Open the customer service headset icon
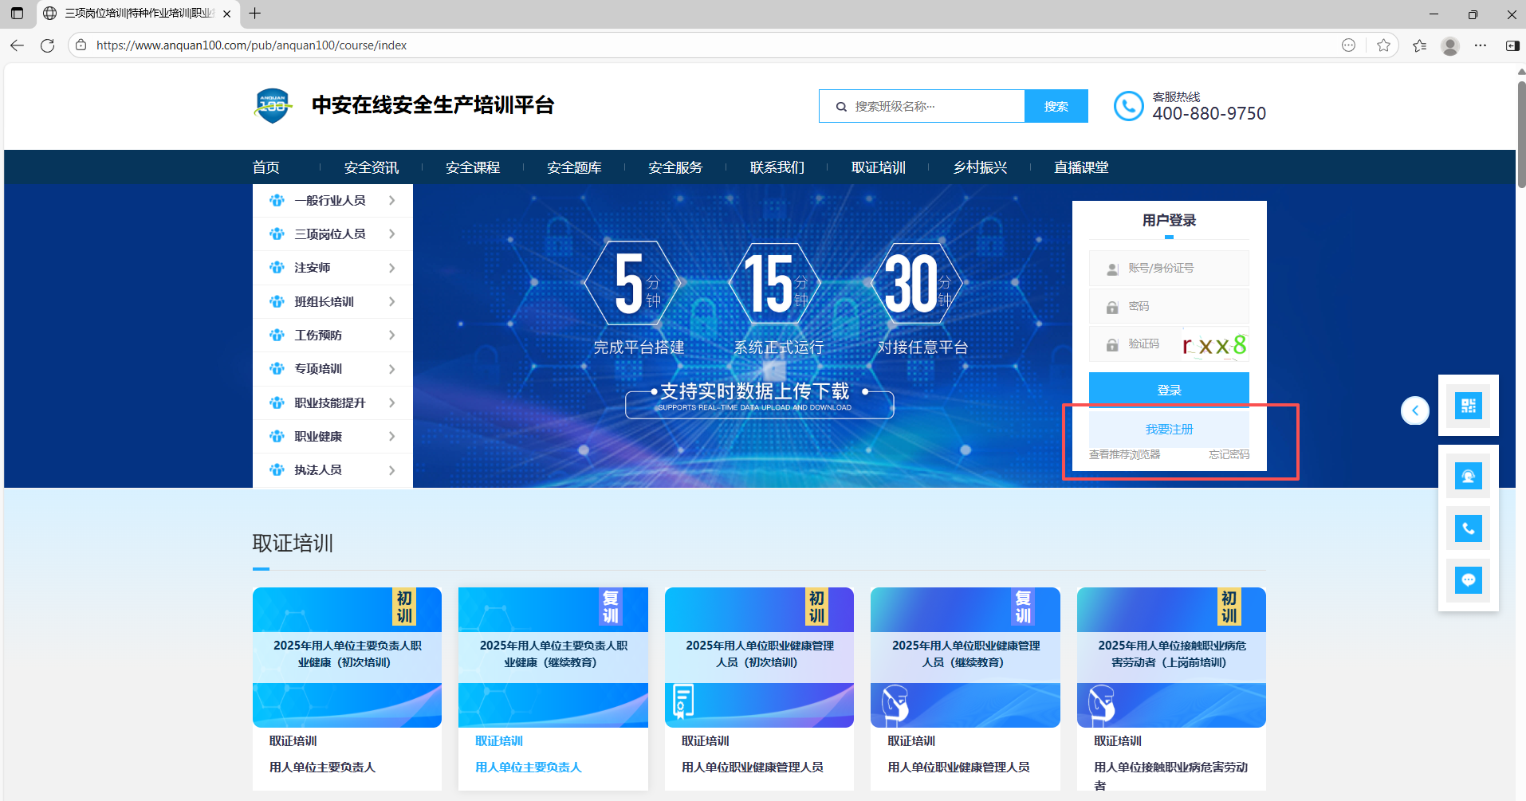The height and width of the screenshot is (801, 1526). click(1468, 477)
